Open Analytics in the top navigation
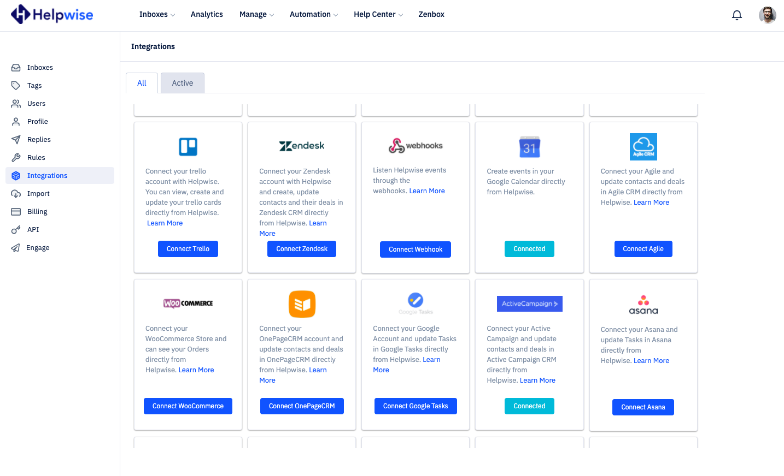The height and width of the screenshot is (476, 784). tap(207, 15)
